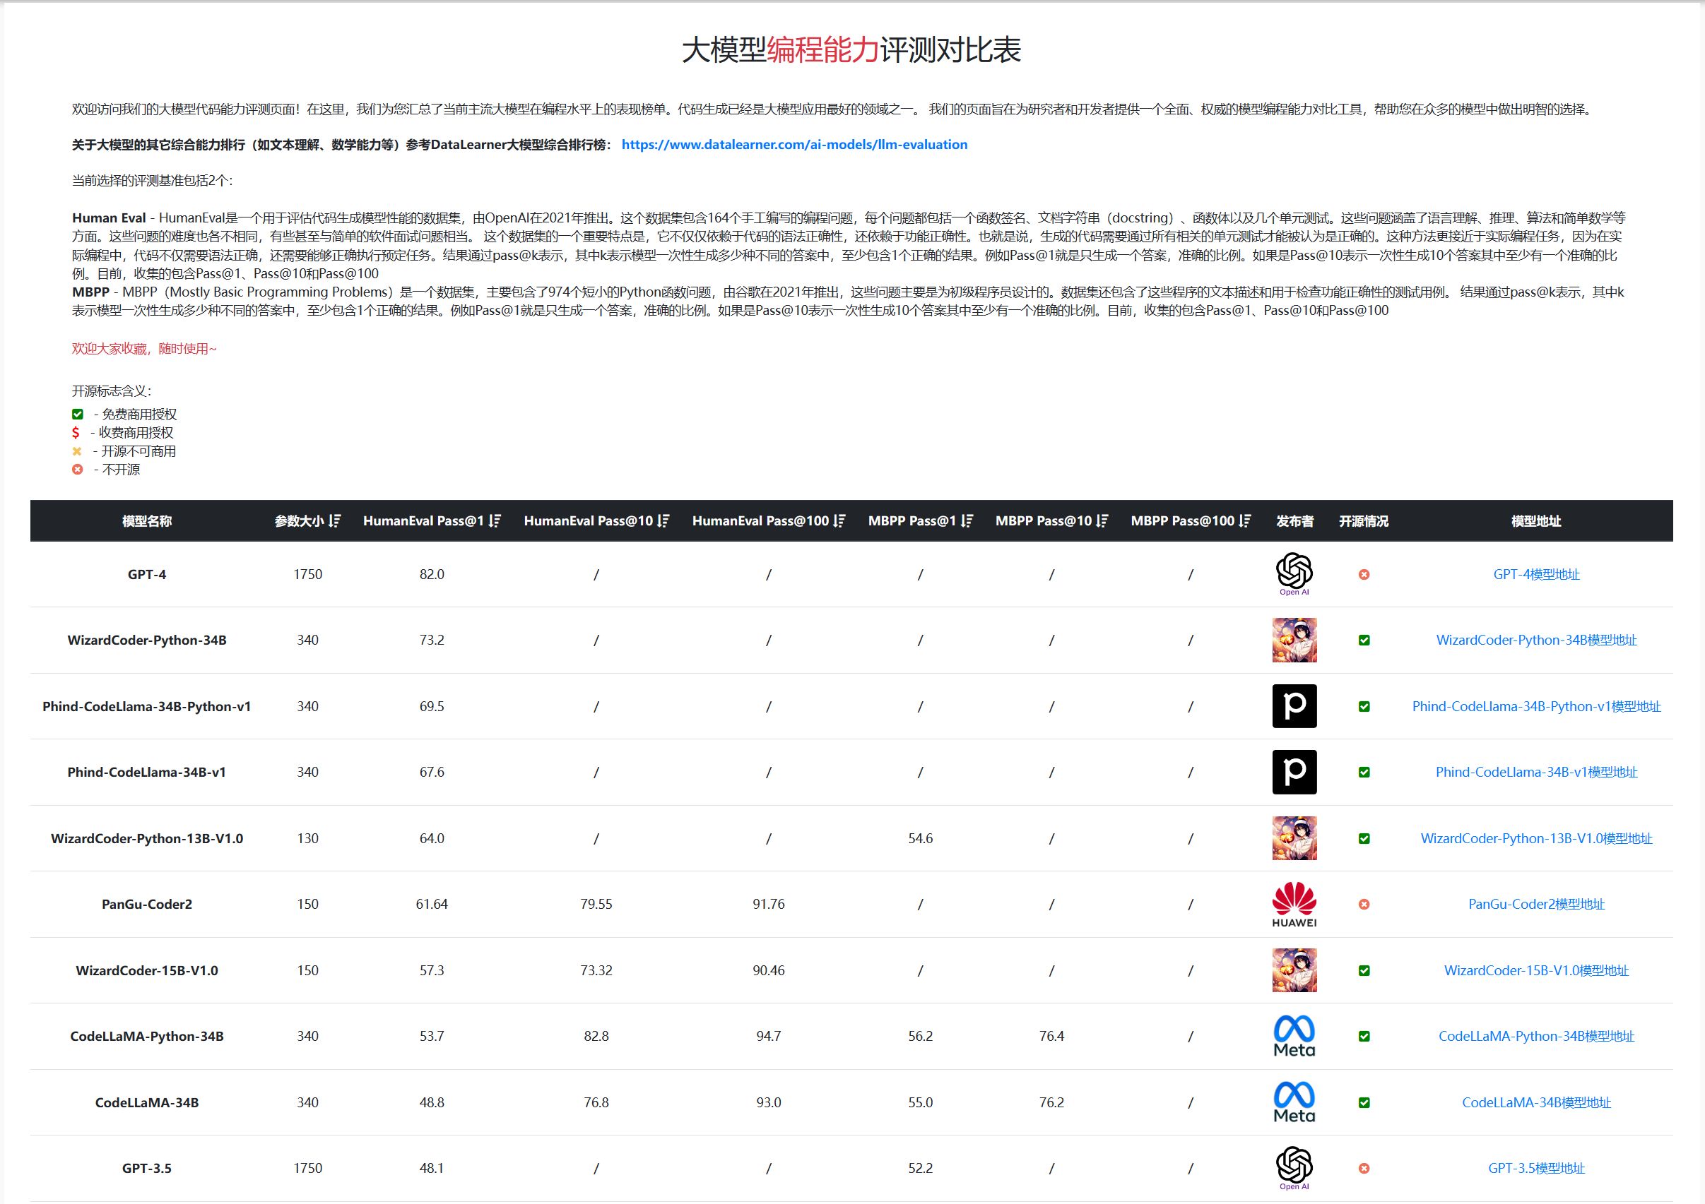Click green open-source check for Phind-CodeLlama-34B-v1

click(x=1364, y=772)
